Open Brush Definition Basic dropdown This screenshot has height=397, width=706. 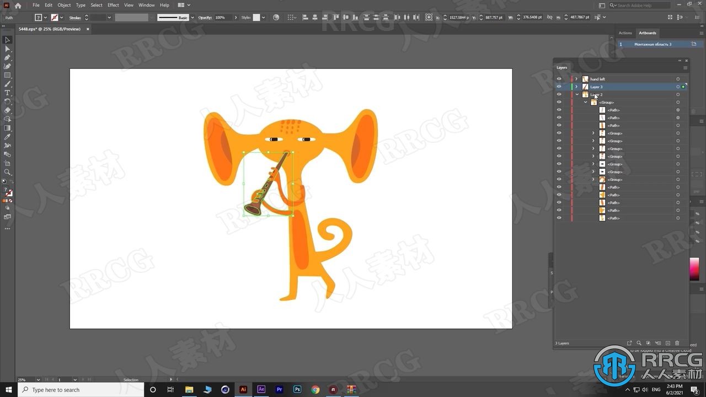pos(192,18)
